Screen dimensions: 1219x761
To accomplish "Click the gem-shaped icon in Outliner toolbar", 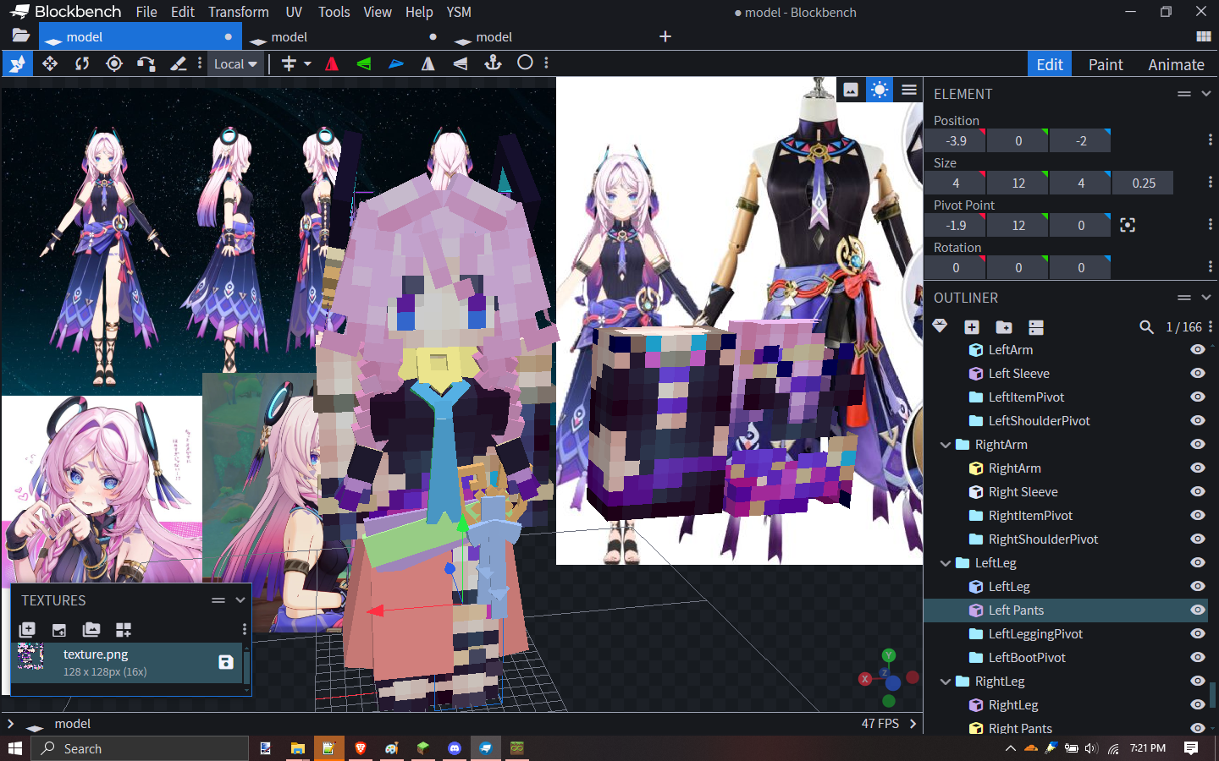I will coord(940,326).
